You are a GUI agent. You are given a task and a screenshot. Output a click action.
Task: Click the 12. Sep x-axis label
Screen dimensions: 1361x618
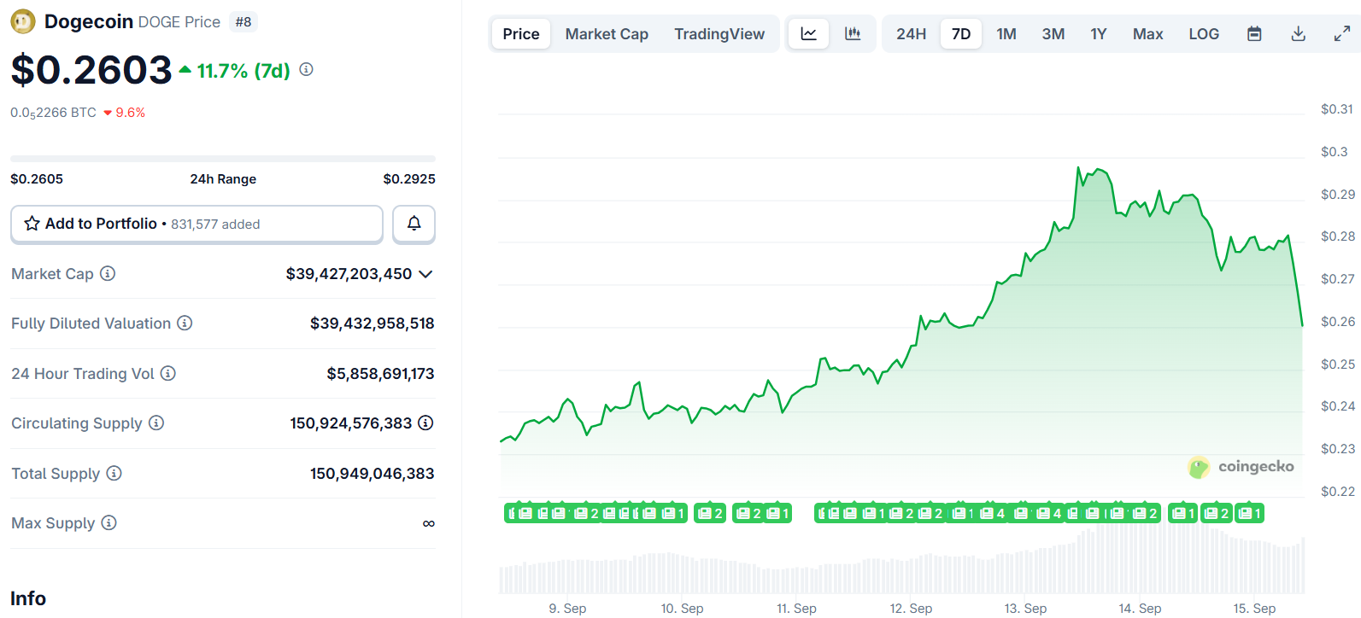click(x=911, y=609)
